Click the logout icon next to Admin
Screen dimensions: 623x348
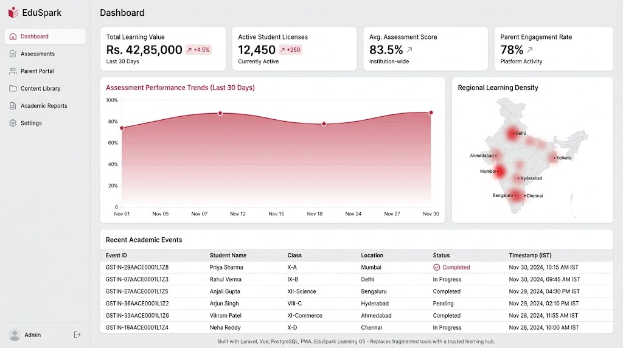coord(77,335)
